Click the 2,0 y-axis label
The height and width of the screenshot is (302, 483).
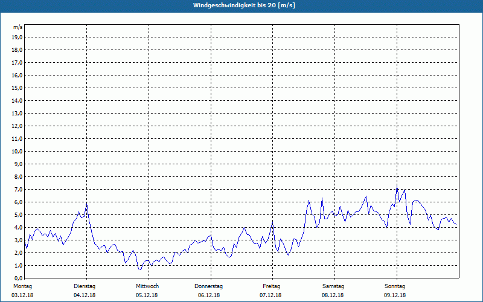[x=19, y=253]
